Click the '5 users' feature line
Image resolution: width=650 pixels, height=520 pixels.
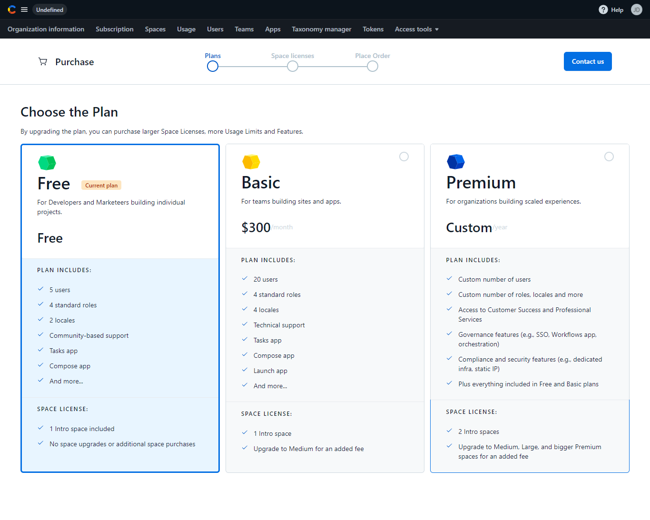60,290
